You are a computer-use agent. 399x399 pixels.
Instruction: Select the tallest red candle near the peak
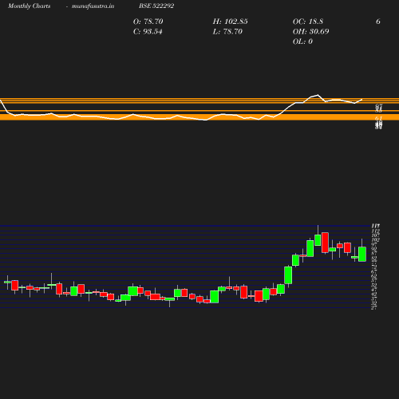coord(325,243)
